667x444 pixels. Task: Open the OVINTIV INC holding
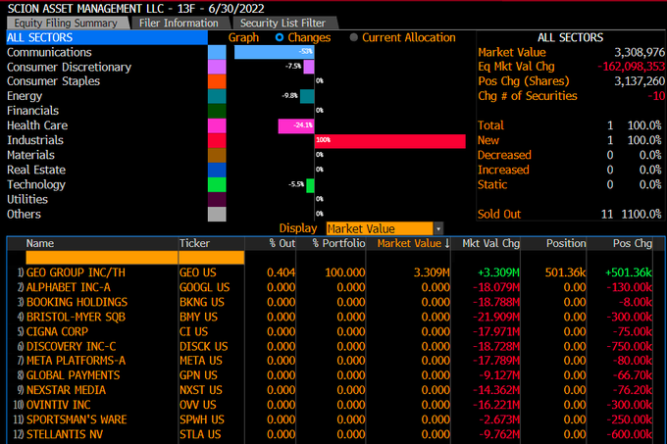pyautogui.click(x=58, y=405)
